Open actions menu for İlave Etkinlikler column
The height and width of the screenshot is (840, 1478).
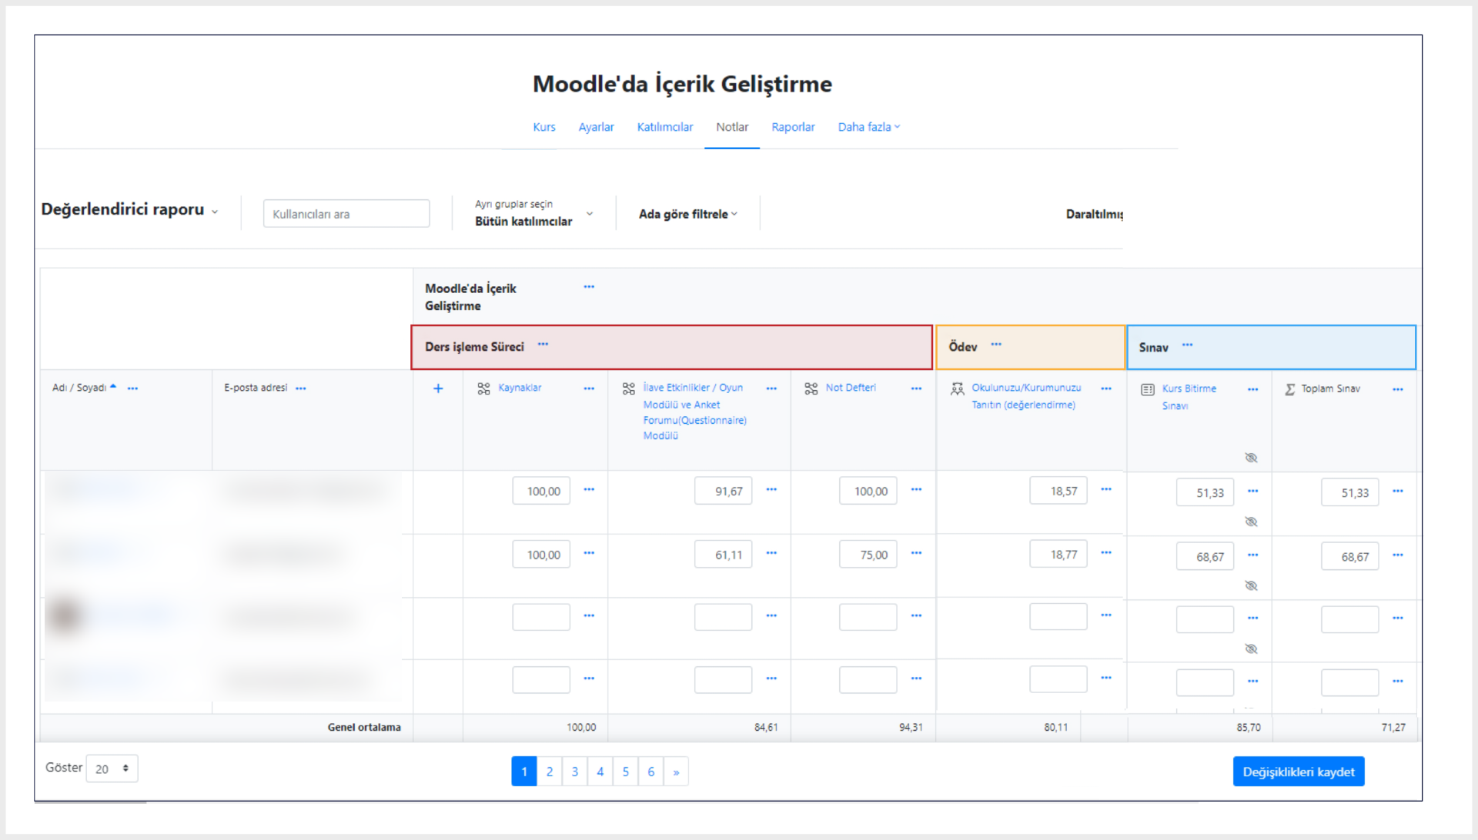pyautogui.click(x=771, y=388)
